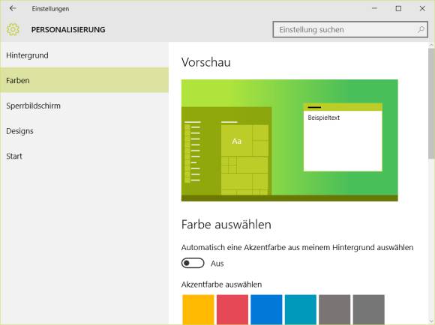Choose the brownish gray accent color
Screen dimensions: 435x325
334,309
